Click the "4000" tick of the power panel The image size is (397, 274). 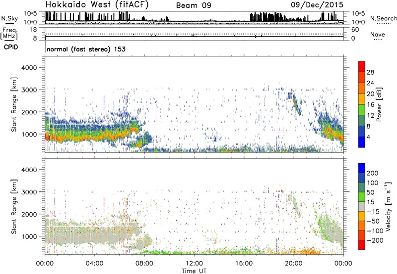[29, 68]
